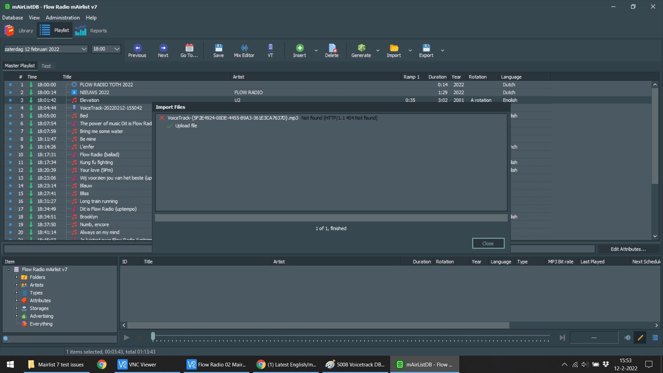
Task: Click the Delete playlist icon
Action: tap(332, 48)
